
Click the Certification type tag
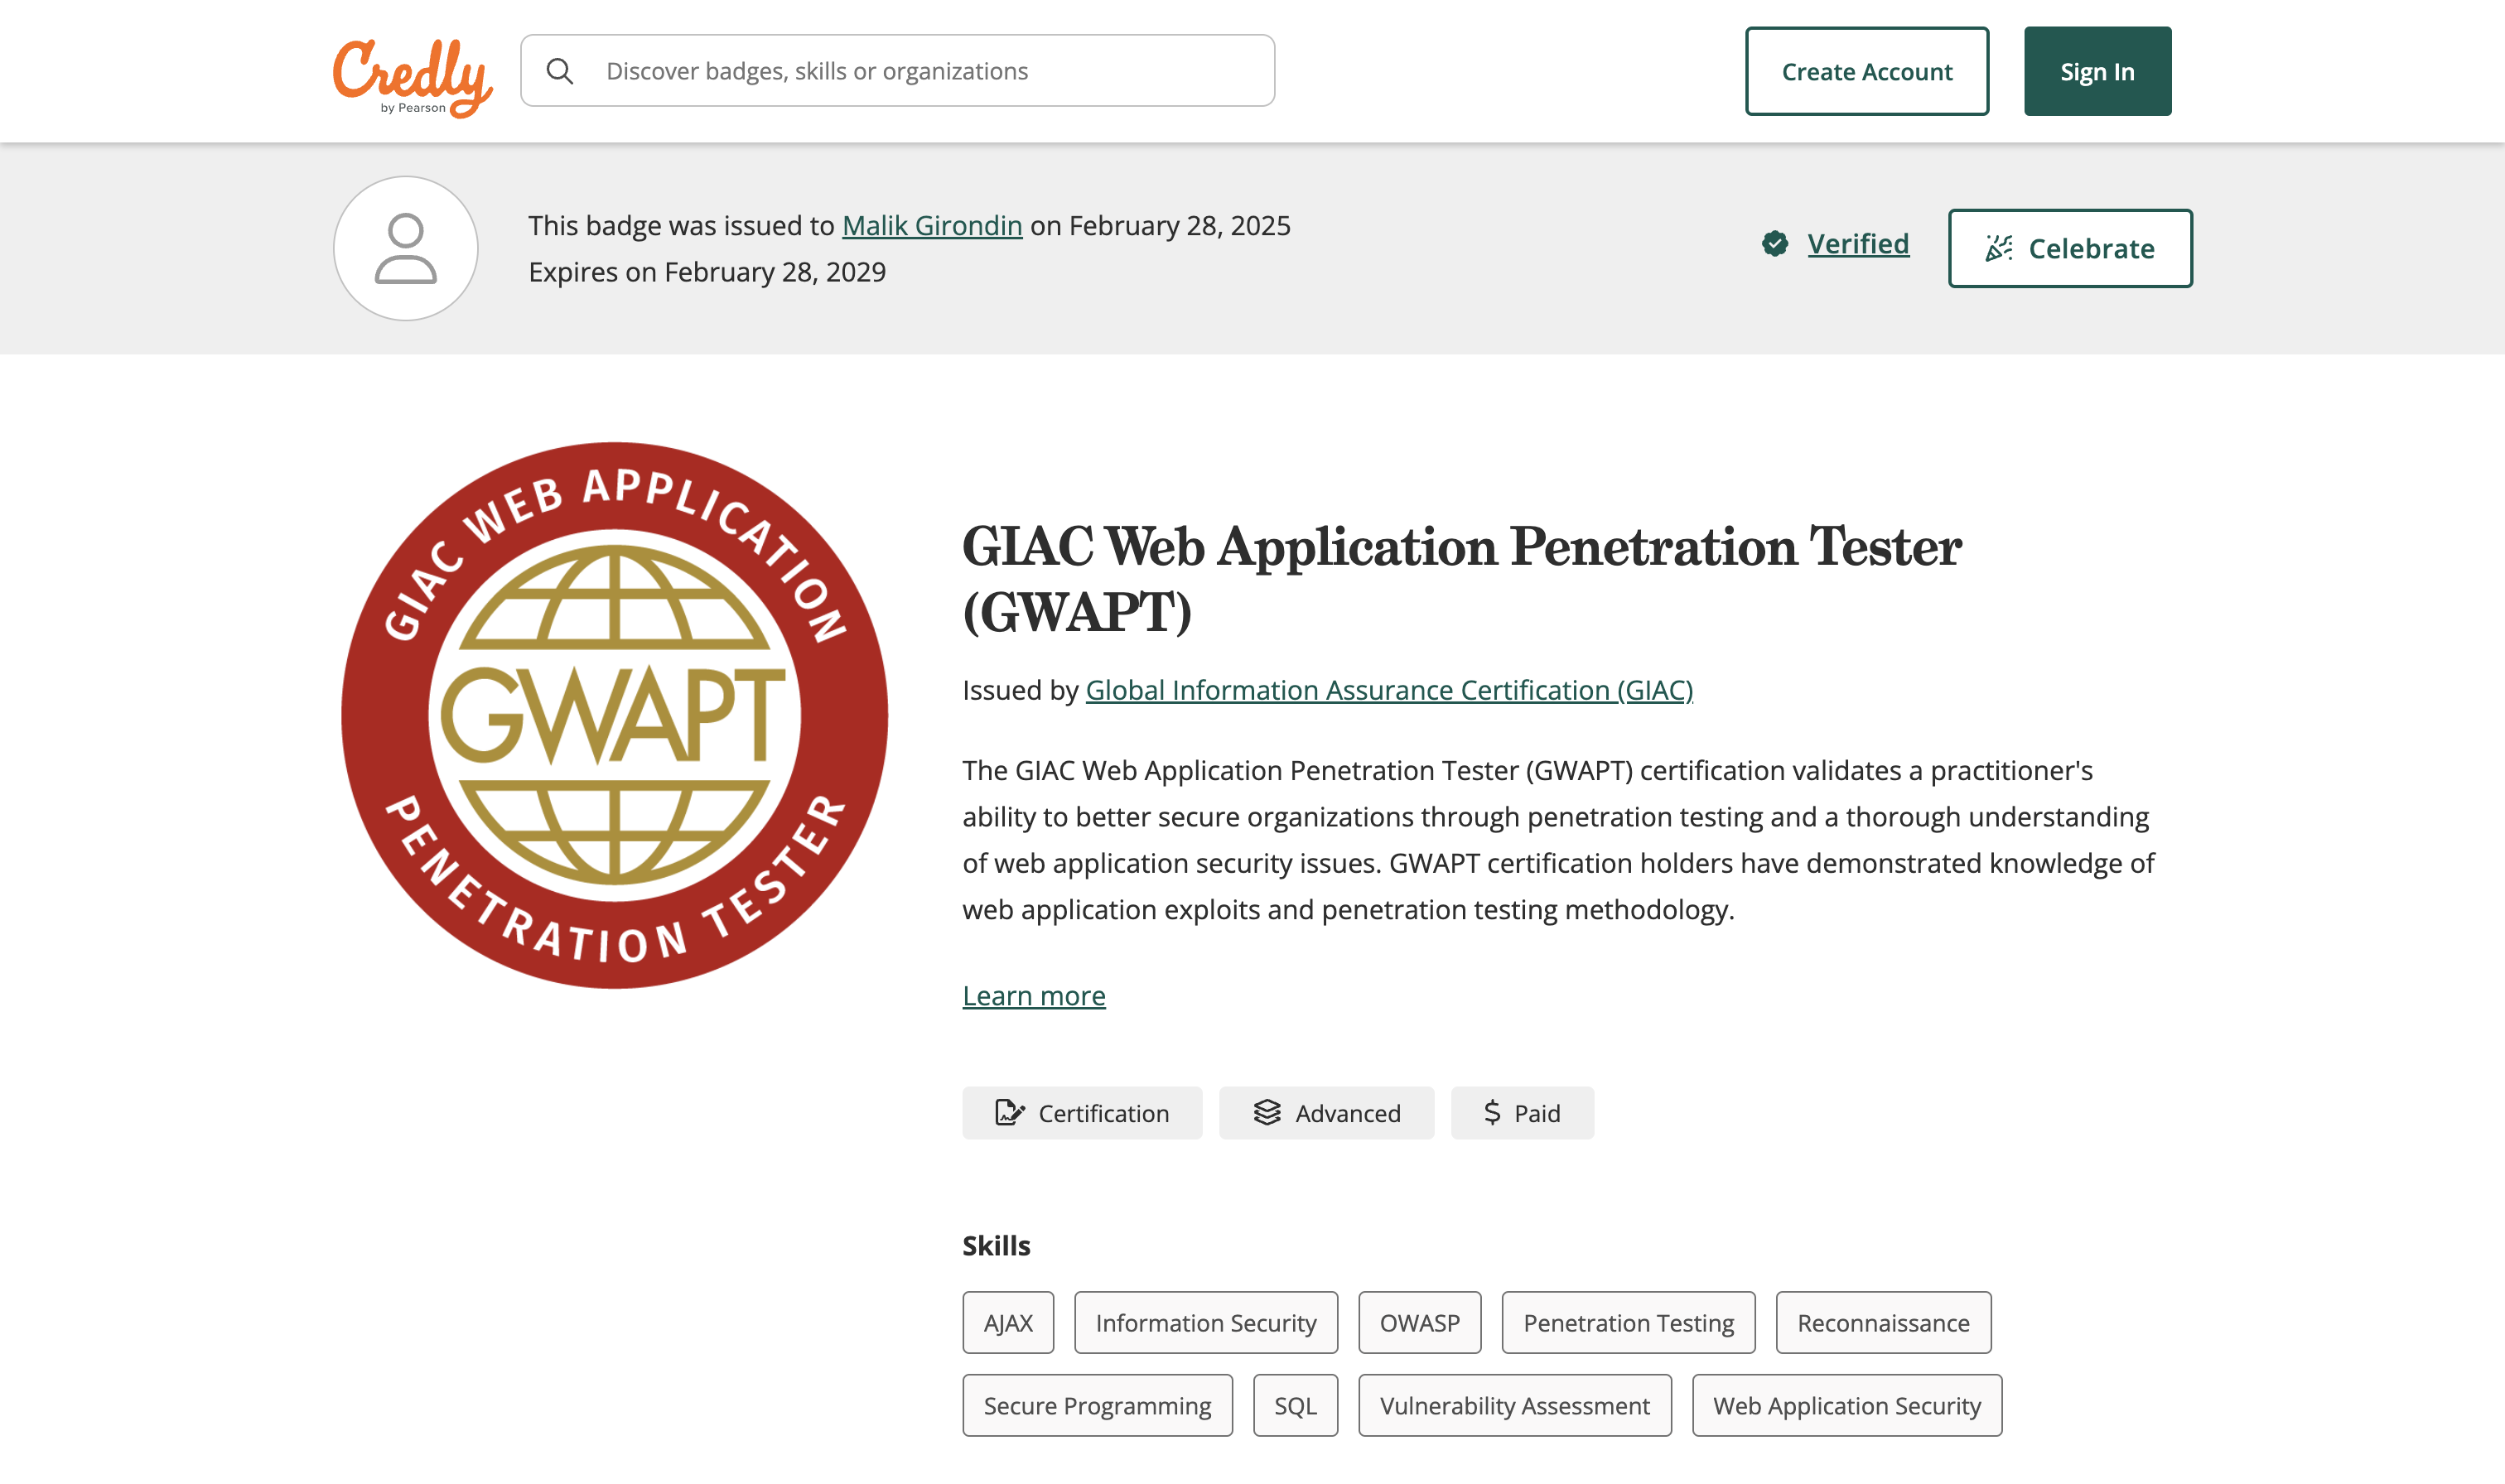click(1082, 1113)
